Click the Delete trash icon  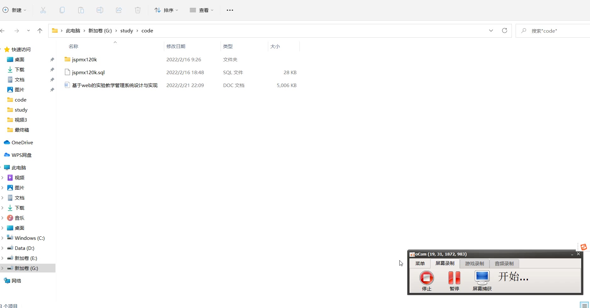[x=138, y=10]
